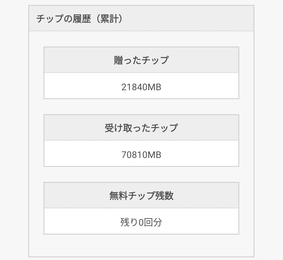
Task: Click the word 残数 in the third card heading
Action: 165,196
